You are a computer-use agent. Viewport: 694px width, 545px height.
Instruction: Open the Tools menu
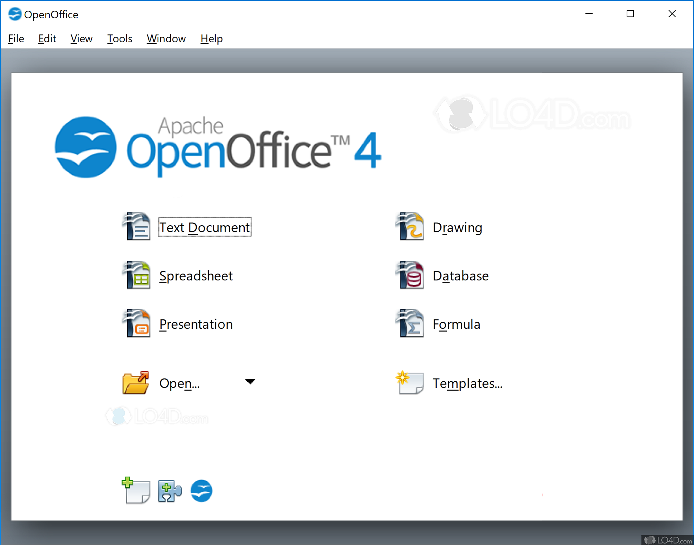tap(120, 38)
